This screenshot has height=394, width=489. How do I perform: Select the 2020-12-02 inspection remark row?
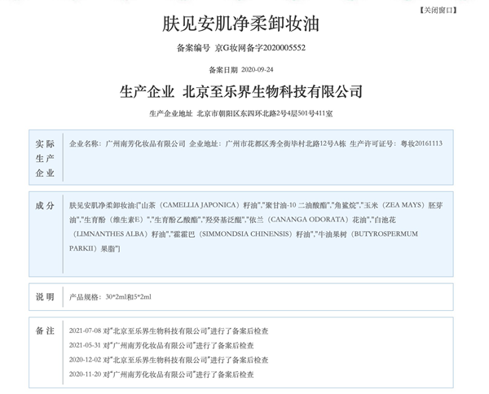point(169,360)
